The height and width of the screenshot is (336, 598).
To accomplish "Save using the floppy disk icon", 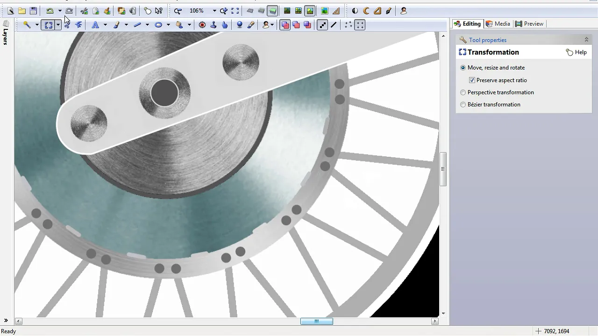I will point(33,11).
